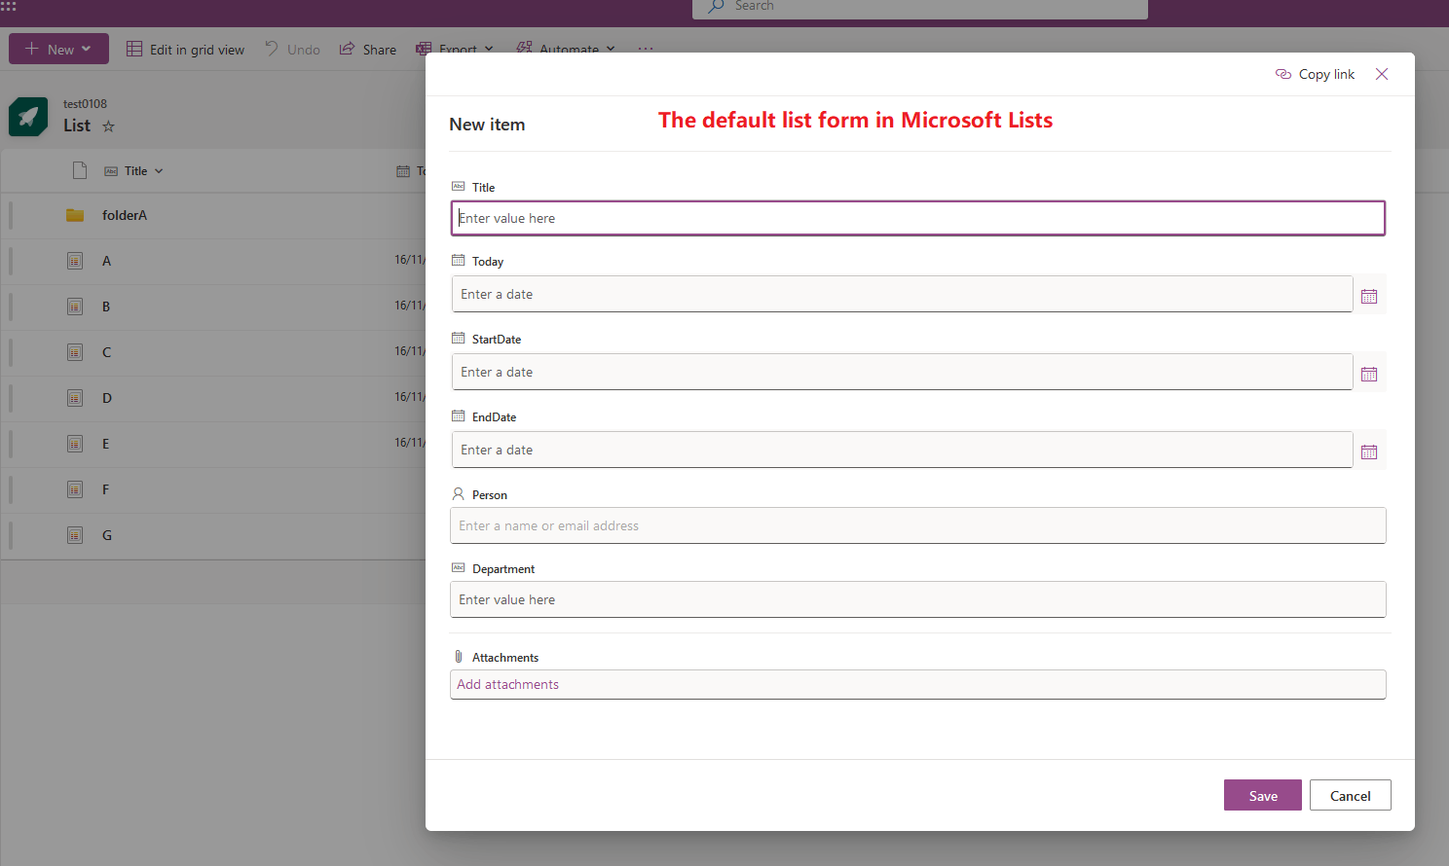Click the list item icon for row C
The image size is (1449, 866).
tap(75, 352)
